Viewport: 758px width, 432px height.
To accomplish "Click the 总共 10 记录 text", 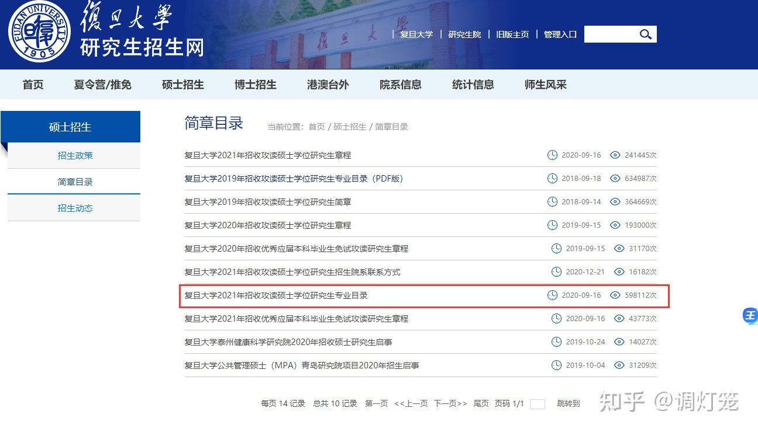I will (335, 403).
